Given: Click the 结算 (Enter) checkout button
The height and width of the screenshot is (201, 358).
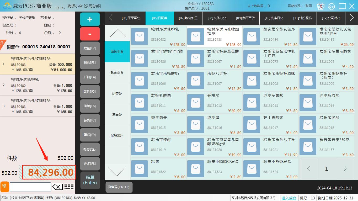Looking at the screenshot, I should click(x=90, y=180).
